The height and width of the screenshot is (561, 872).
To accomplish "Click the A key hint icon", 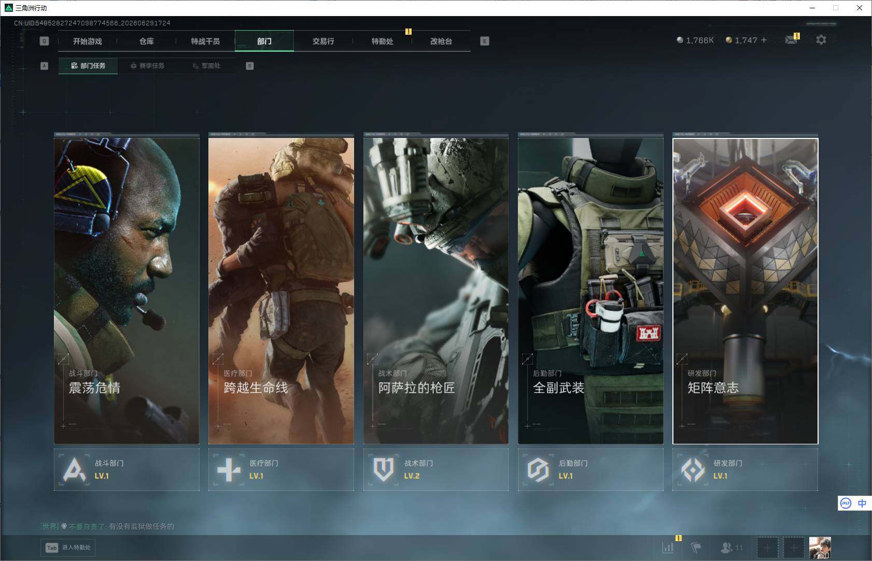I will coord(44,66).
